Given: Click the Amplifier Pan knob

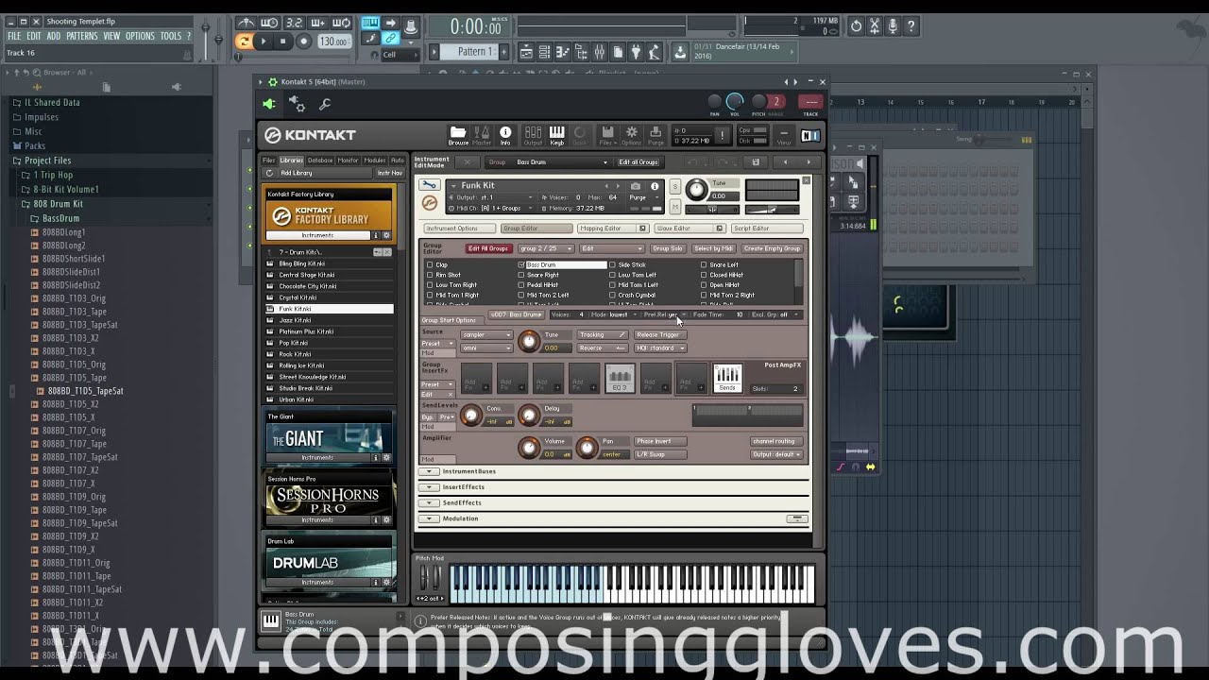Looking at the screenshot, I should (587, 448).
